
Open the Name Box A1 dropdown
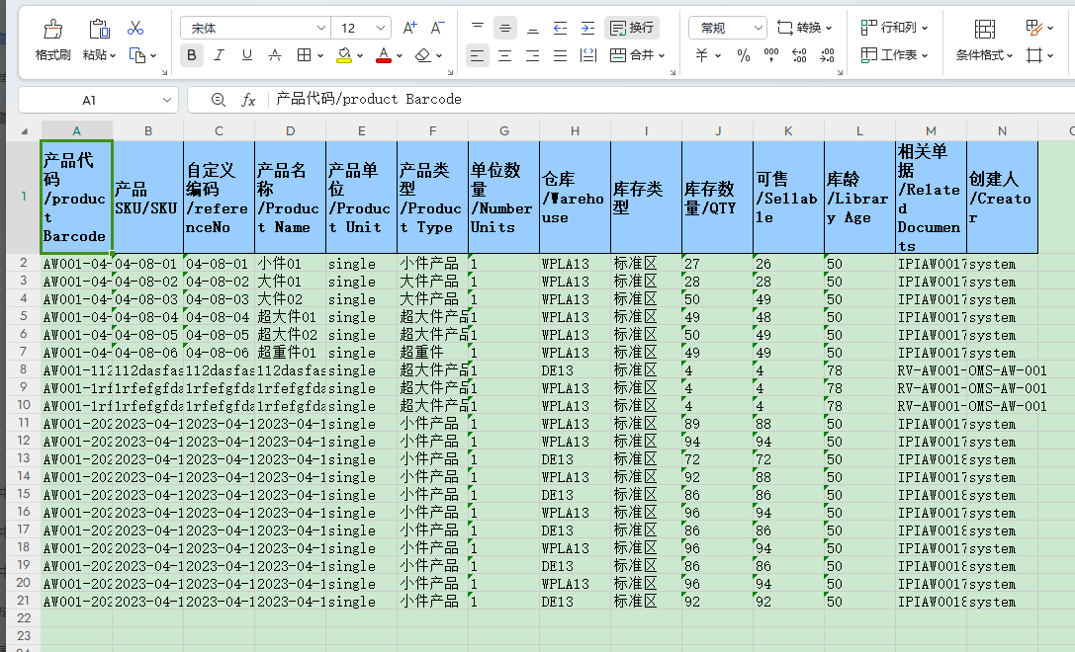point(166,100)
